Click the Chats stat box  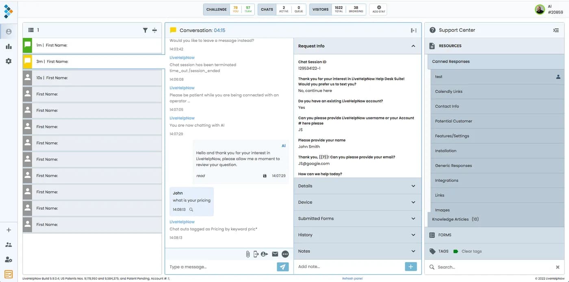tap(282, 9)
